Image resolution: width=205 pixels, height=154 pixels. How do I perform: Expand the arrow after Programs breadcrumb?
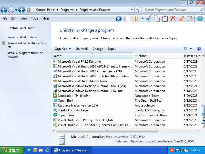pyautogui.click(x=76, y=10)
